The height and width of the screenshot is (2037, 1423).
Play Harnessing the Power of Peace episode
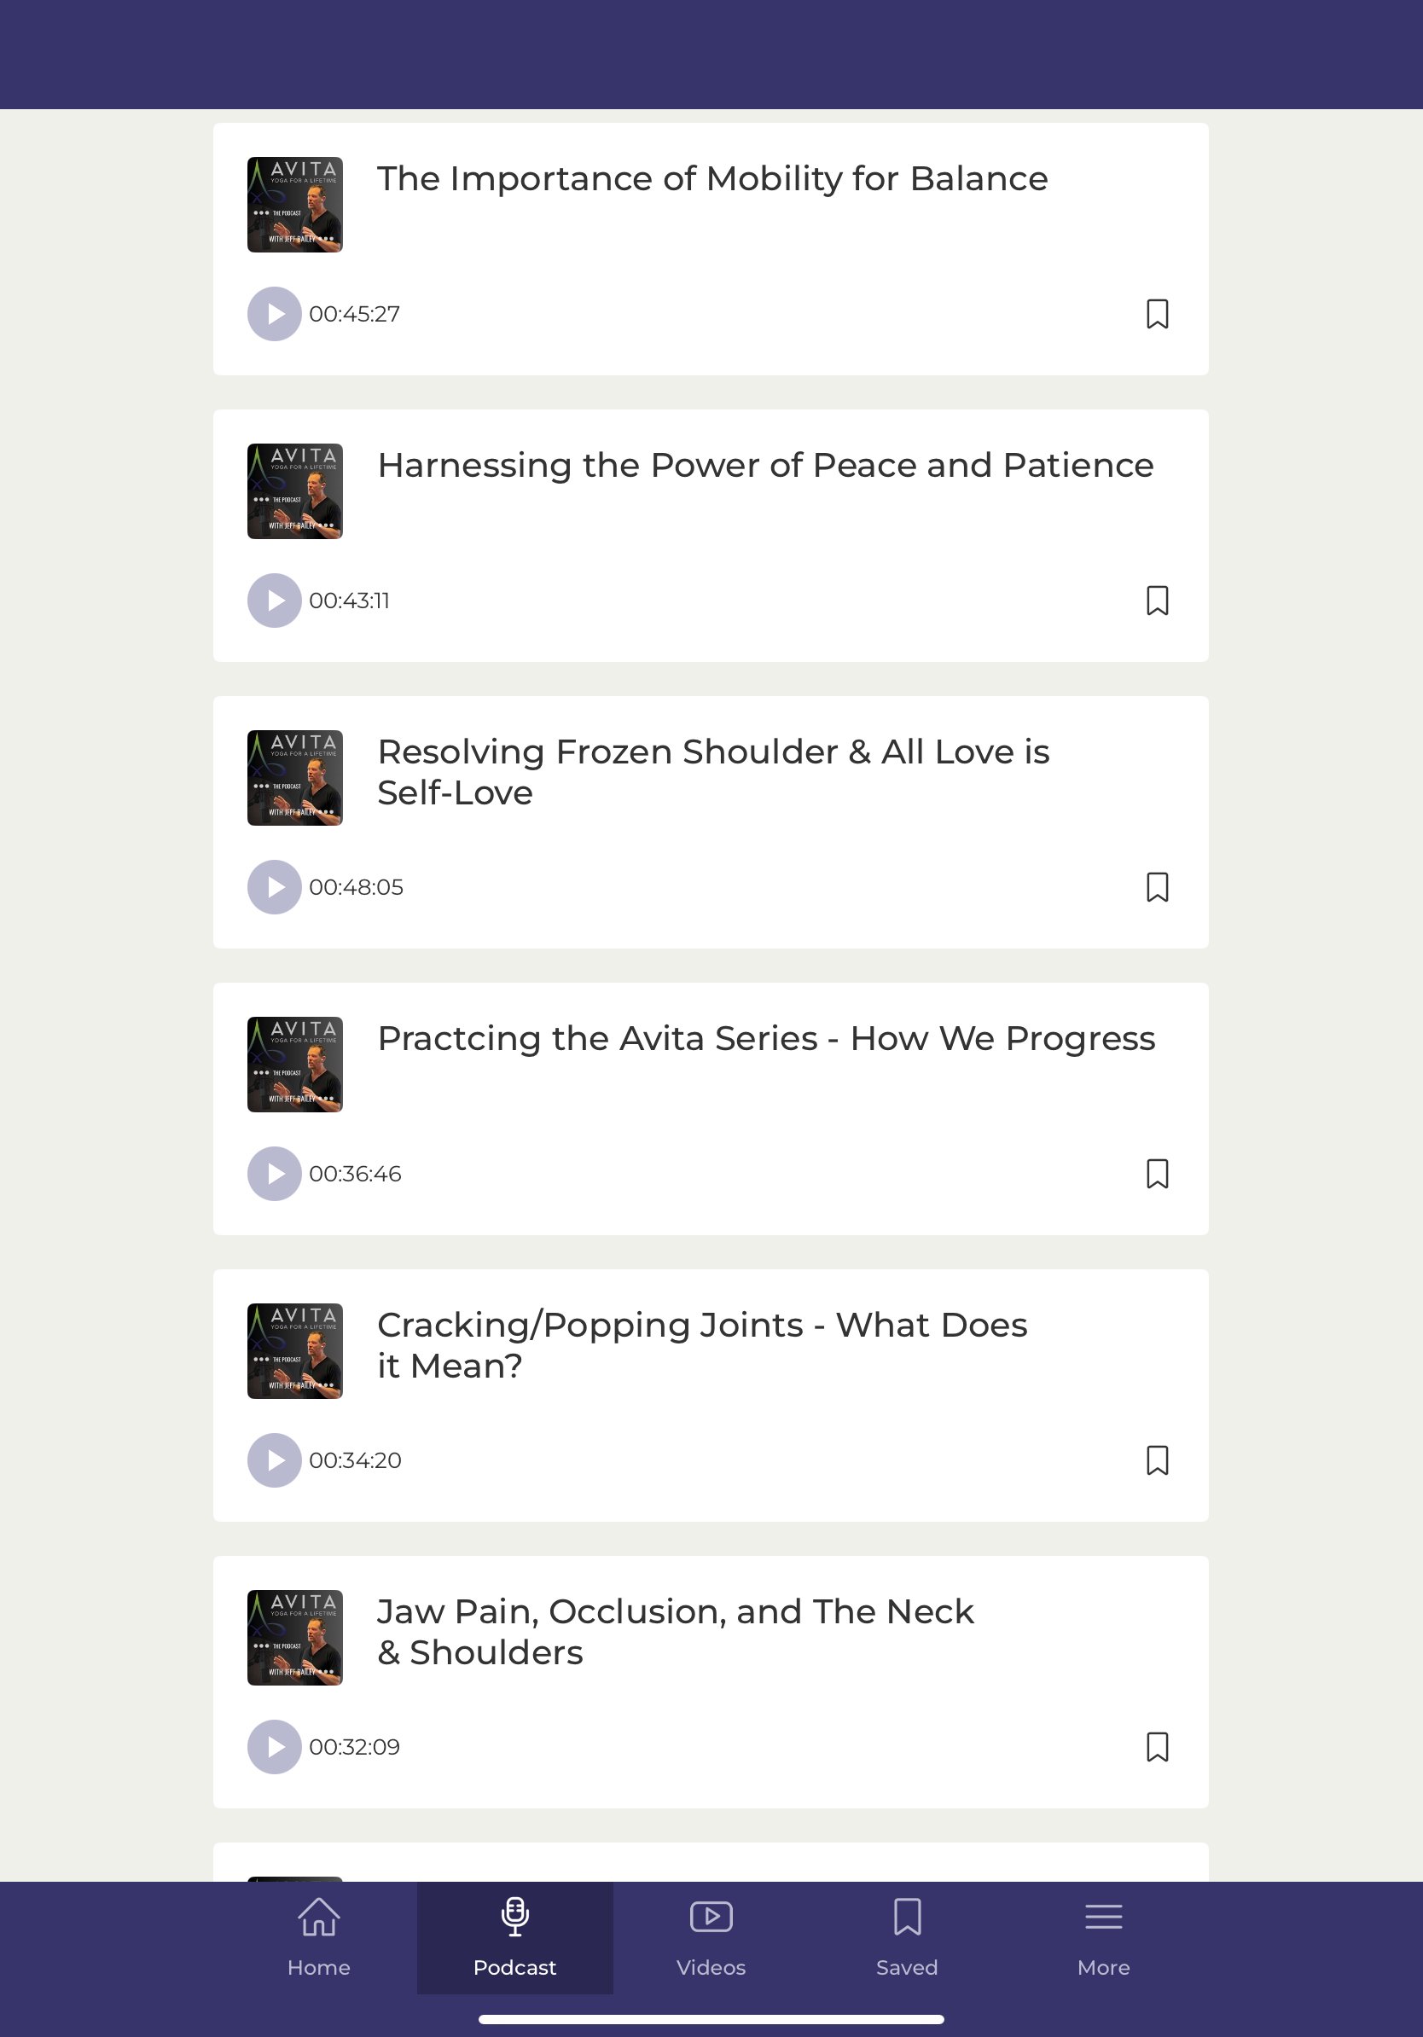tap(274, 601)
